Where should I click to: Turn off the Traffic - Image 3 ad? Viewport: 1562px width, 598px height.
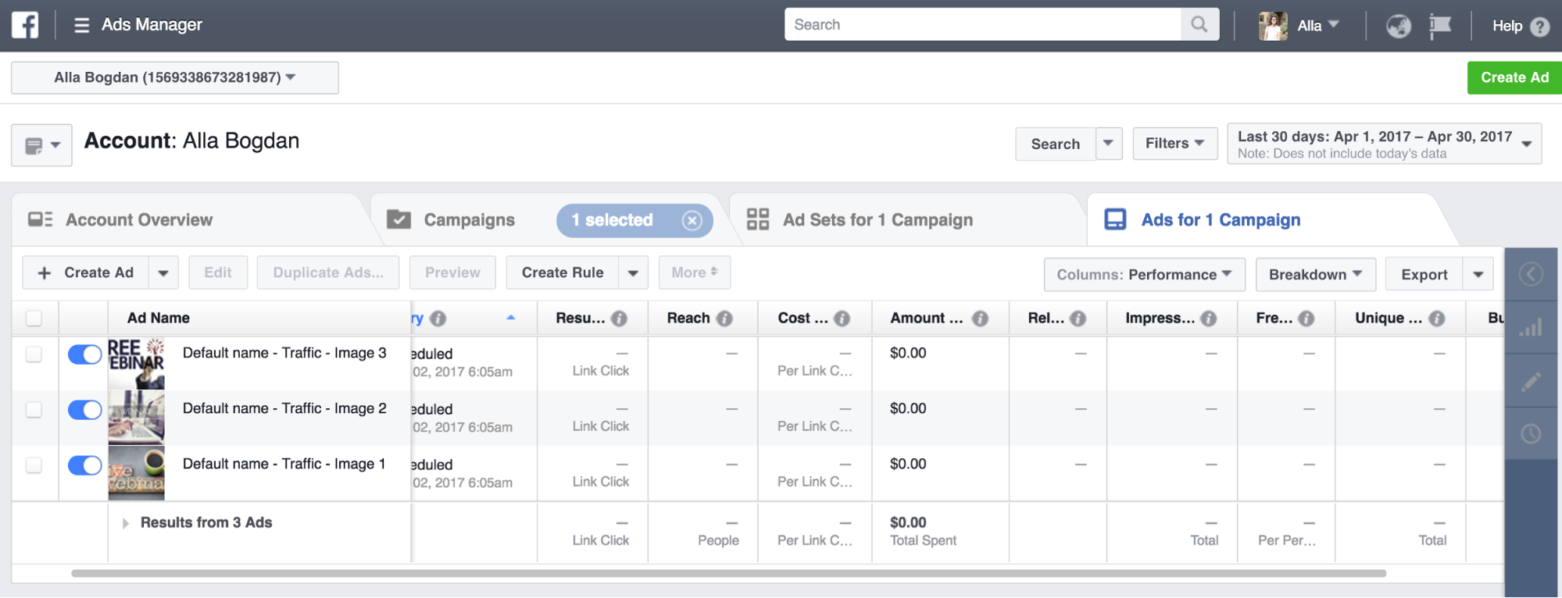(x=84, y=354)
